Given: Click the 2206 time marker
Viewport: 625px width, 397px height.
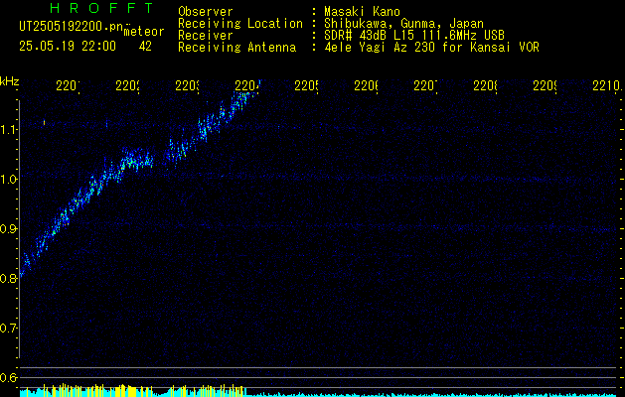Looking at the screenshot, I should pos(366,86).
